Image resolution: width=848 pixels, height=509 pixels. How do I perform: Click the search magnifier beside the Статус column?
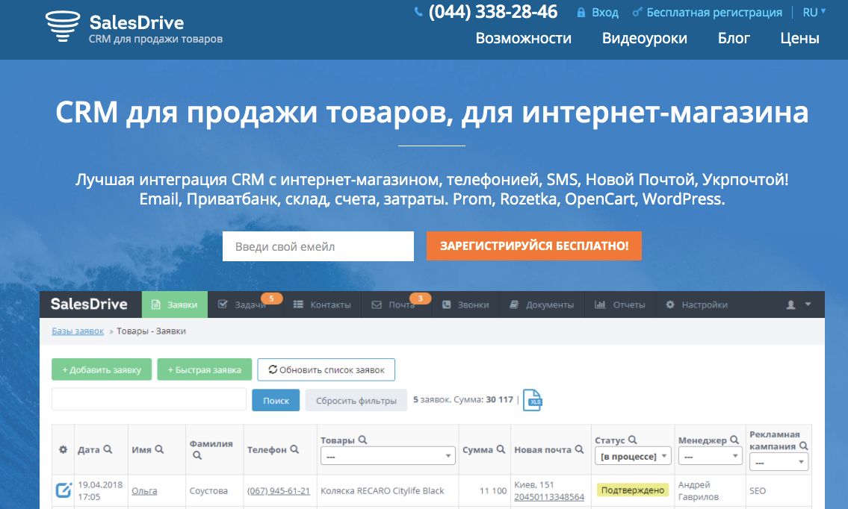pos(631,440)
